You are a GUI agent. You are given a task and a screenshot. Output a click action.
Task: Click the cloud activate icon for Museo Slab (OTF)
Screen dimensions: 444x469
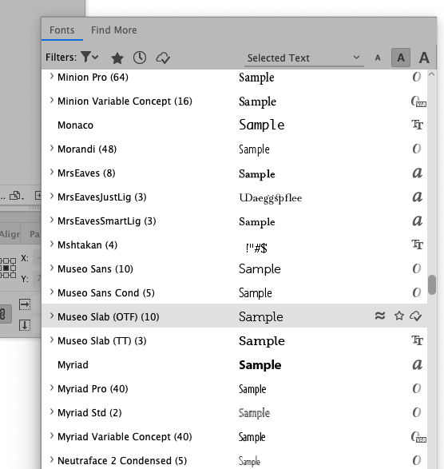click(x=416, y=316)
